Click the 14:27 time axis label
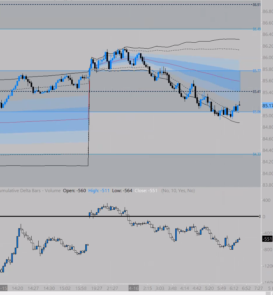The width and height of the screenshot is (273, 295). pyautogui.click(x=33, y=288)
